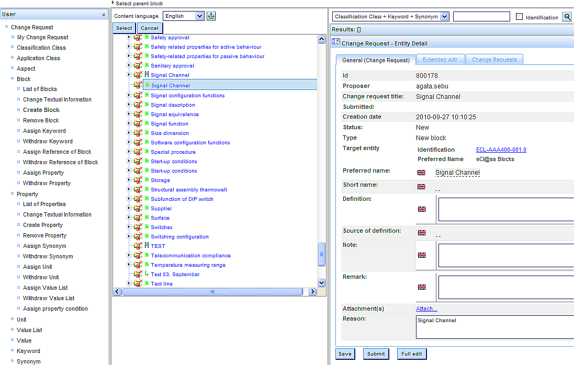
Task: Click UK flag icon beside Preferred name
Action: (421, 173)
